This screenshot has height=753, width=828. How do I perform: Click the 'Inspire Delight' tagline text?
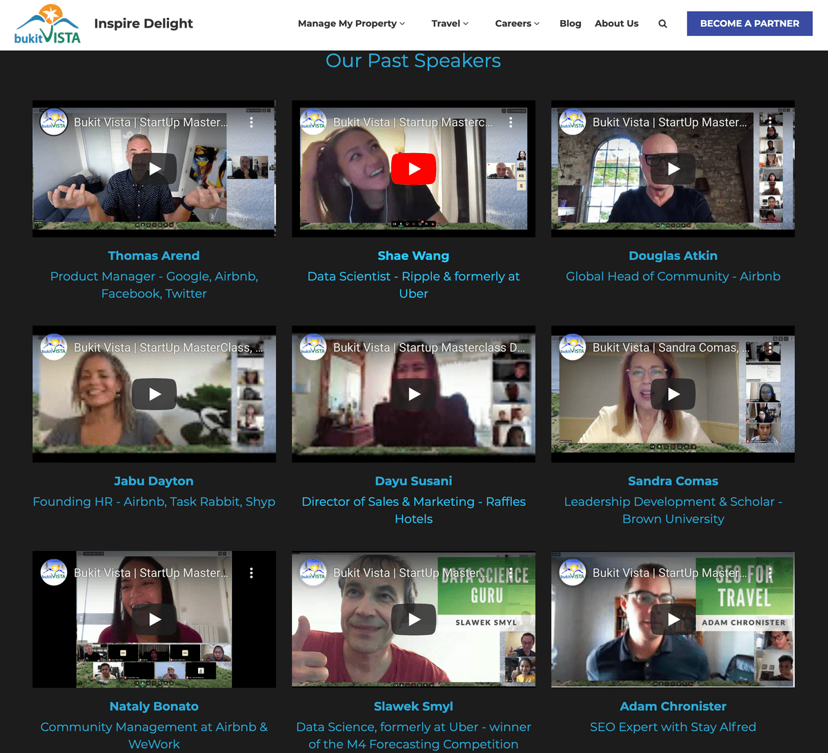tap(144, 23)
